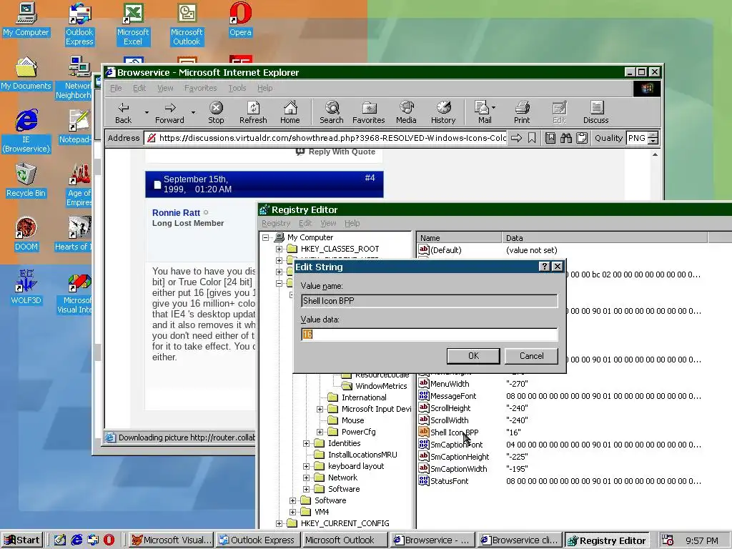Screen dimensions: 732x549
Task: Click the help question mark in Edit String
Action: [544, 267]
